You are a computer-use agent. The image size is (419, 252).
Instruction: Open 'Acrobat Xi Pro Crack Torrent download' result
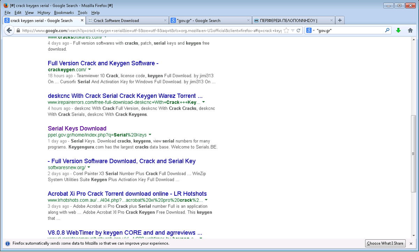click(x=127, y=194)
